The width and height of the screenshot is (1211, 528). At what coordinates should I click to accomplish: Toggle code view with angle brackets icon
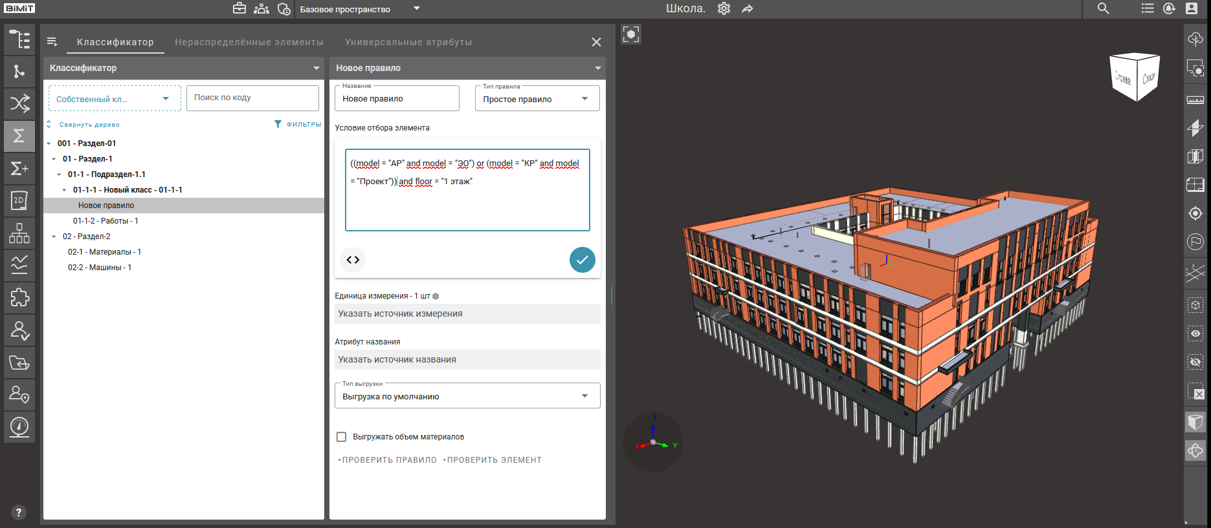pyautogui.click(x=353, y=260)
